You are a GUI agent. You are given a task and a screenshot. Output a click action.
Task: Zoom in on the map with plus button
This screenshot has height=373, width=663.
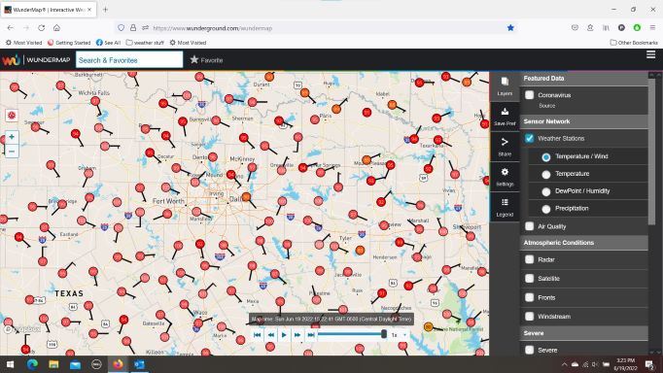[x=12, y=137]
